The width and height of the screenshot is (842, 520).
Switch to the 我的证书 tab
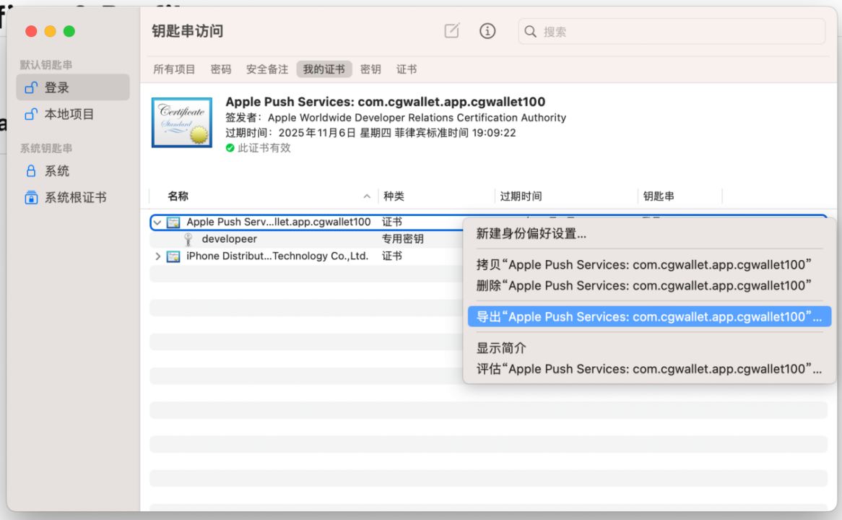tap(324, 69)
